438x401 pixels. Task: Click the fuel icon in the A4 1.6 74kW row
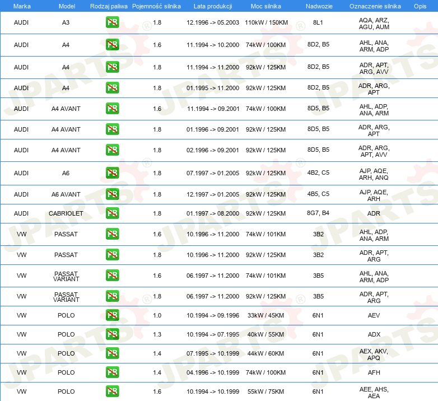click(112, 45)
